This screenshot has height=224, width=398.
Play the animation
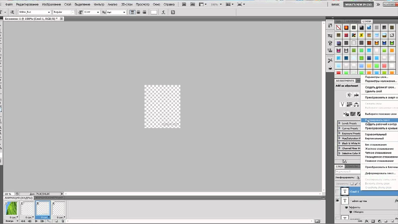click(36, 221)
